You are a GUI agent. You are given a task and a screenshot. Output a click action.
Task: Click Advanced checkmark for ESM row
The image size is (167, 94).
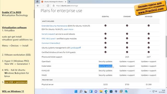pos(148,26)
